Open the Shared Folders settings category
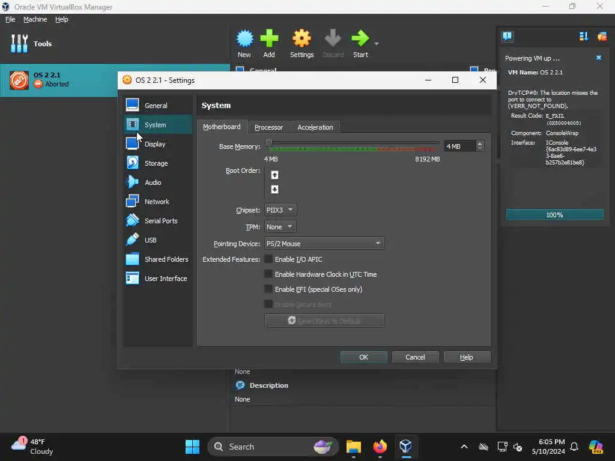 (x=158, y=259)
